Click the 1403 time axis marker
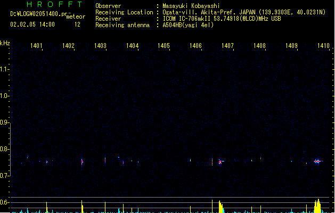The height and width of the screenshot is (213, 335). [x=100, y=46]
